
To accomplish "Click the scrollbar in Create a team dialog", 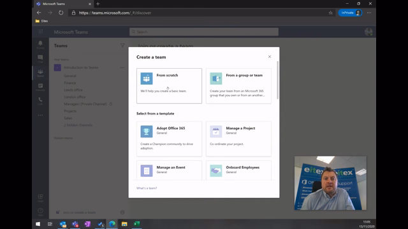I will click(278, 80).
